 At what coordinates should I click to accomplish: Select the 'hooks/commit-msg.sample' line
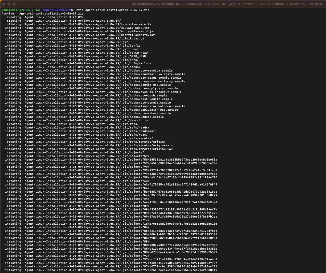(x=88, y=85)
